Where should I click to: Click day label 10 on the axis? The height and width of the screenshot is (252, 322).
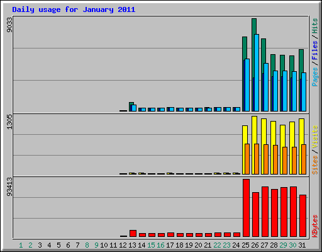(x=104, y=245)
